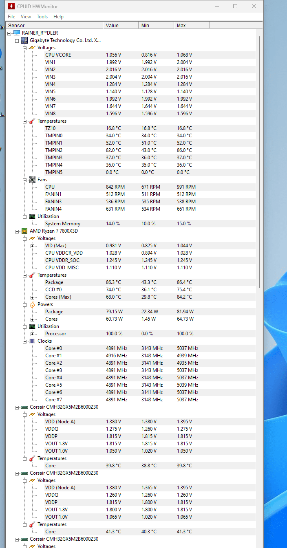Expand the VID (Max) entry
The height and width of the screenshot is (548, 287).
coord(33,246)
